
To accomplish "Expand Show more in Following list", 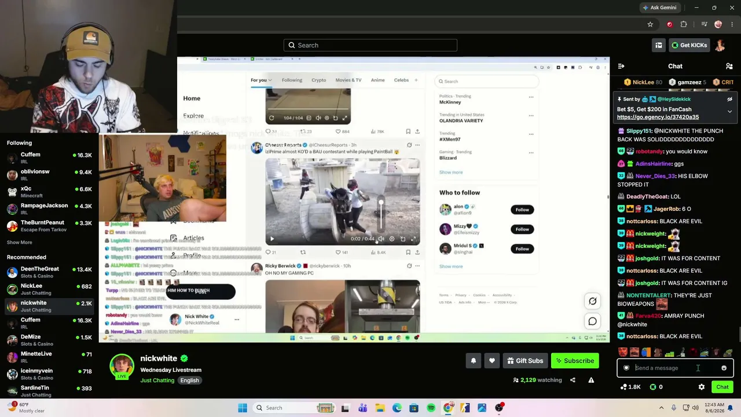I will pos(20,242).
